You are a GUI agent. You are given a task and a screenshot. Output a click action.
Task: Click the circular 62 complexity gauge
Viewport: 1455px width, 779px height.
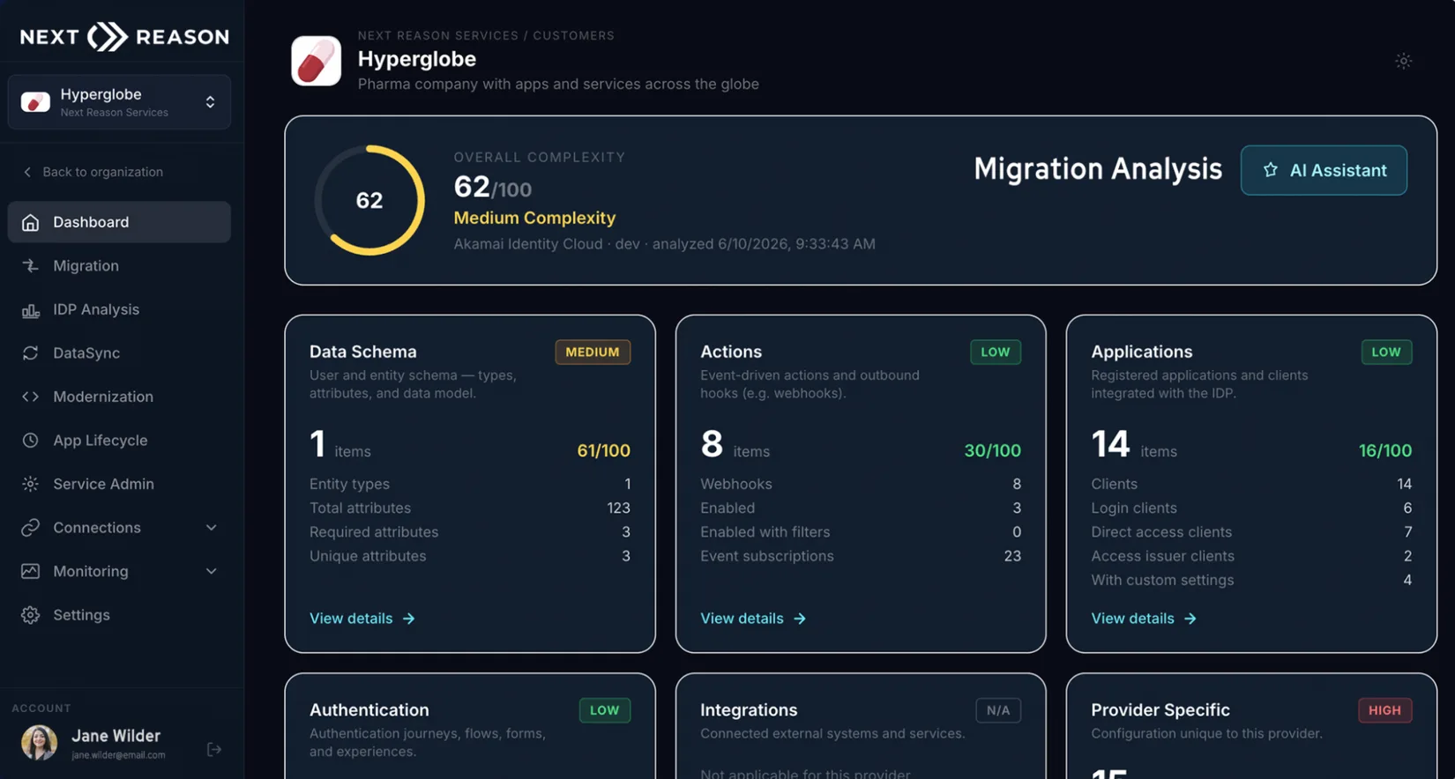pyautogui.click(x=369, y=200)
